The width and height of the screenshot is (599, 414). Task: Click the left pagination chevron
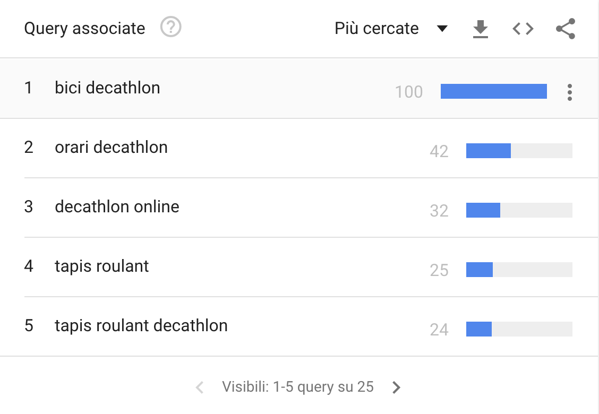(199, 387)
